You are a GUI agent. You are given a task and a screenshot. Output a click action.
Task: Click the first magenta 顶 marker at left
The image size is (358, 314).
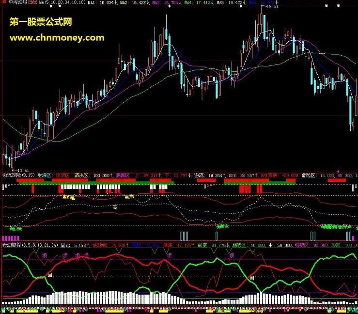pos(44,255)
